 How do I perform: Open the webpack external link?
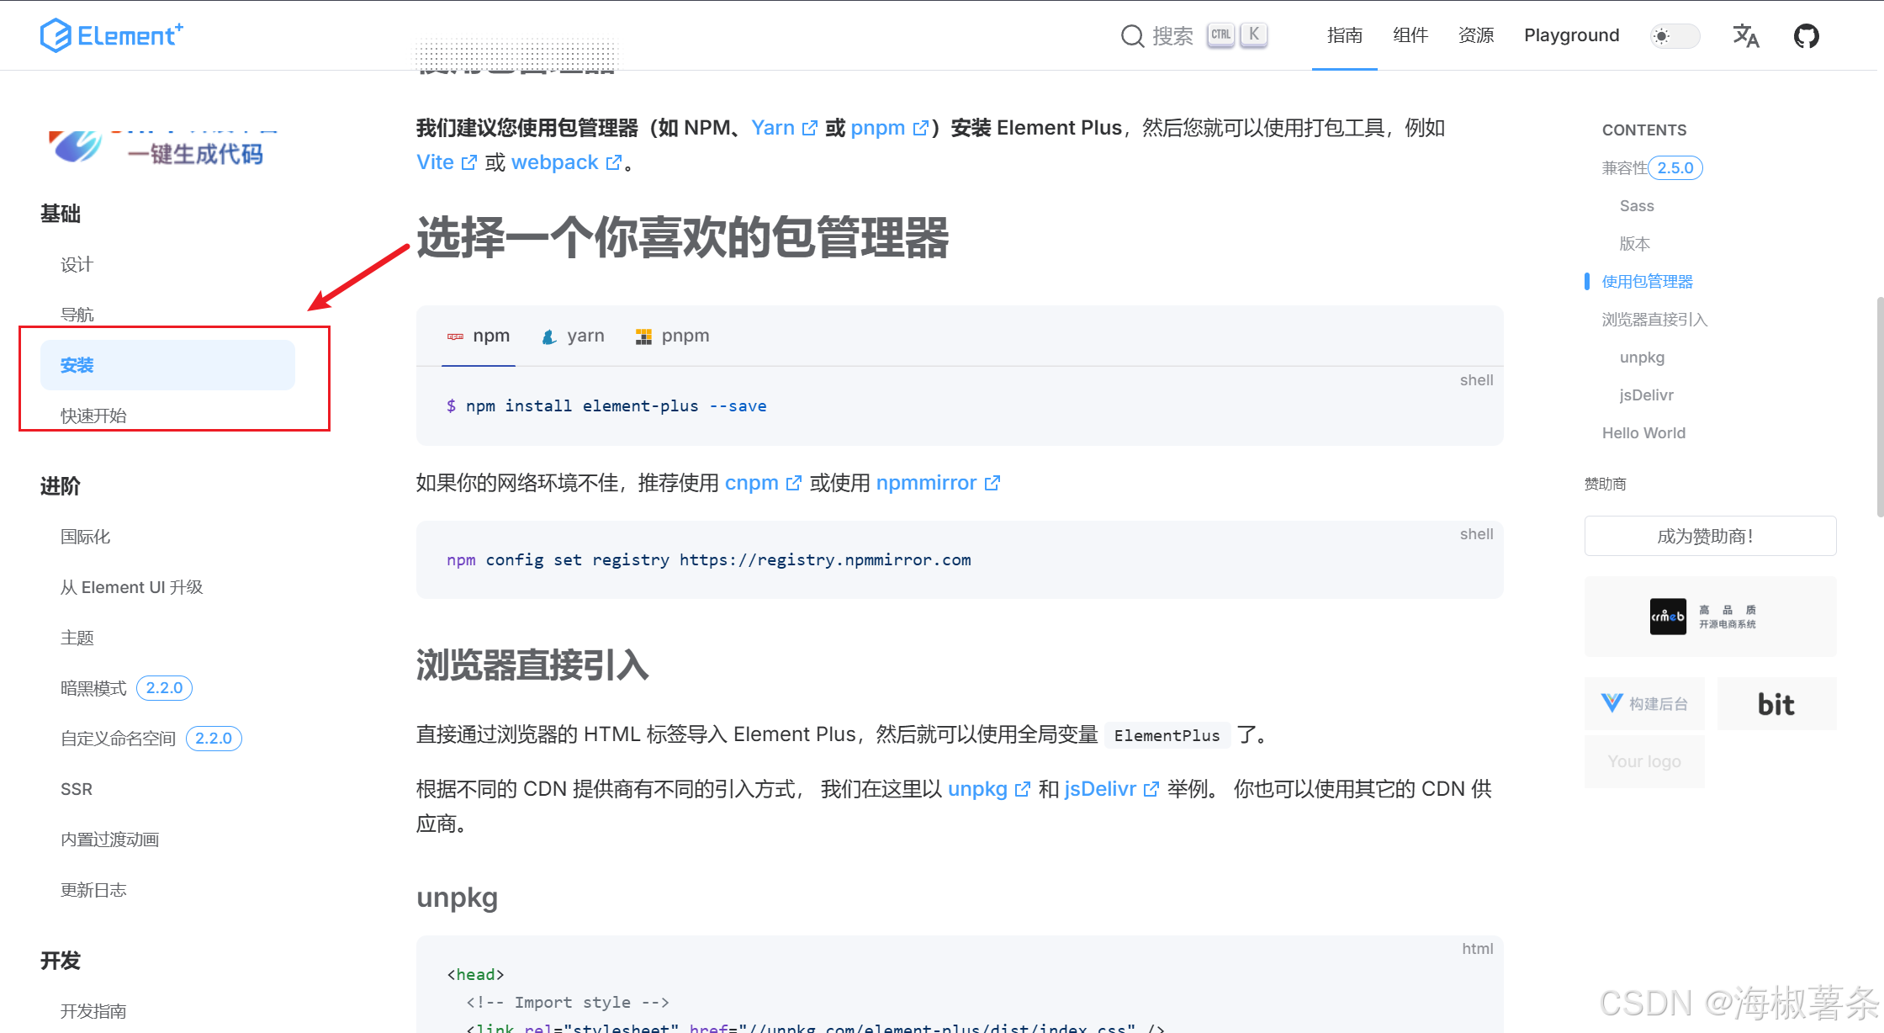coord(555,162)
